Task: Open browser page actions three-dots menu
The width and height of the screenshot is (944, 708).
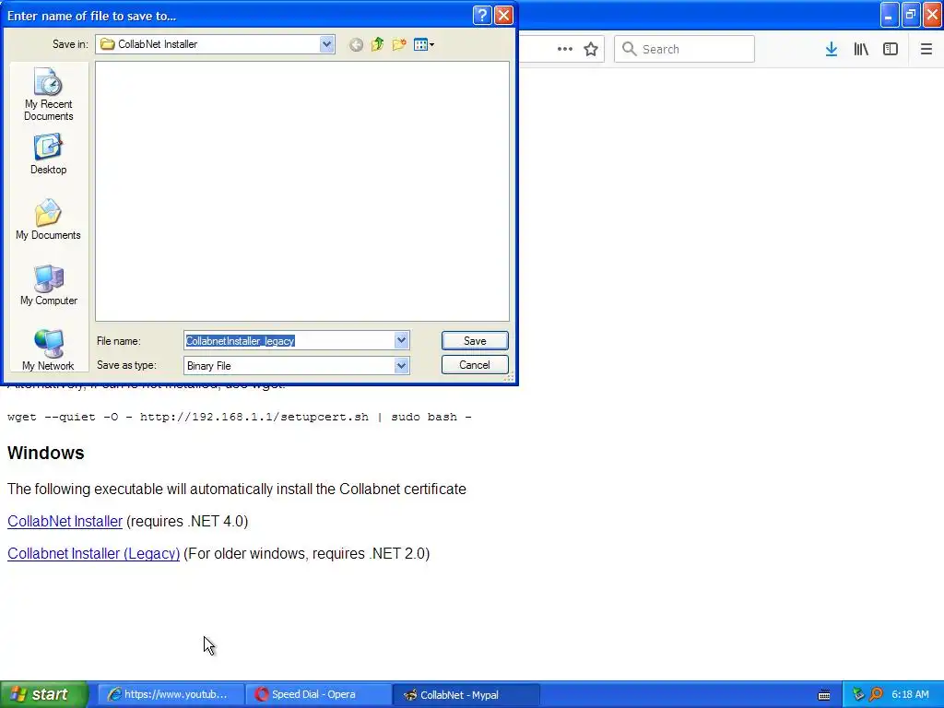Action: pyautogui.click(x=565, y=49)
